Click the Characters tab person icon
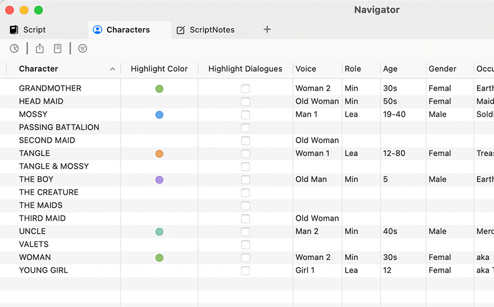494x307 pixels. 98,30
